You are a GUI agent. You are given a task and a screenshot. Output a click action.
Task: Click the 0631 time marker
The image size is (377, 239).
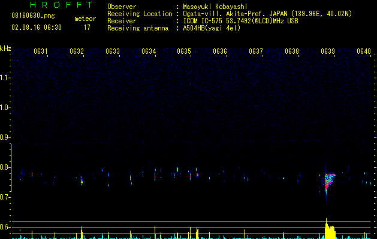click(x=40, y=51)
